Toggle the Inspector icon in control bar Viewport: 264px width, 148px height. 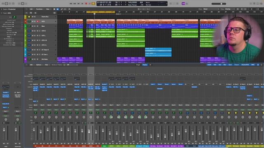pyautogui.click(x=7, y=4)
